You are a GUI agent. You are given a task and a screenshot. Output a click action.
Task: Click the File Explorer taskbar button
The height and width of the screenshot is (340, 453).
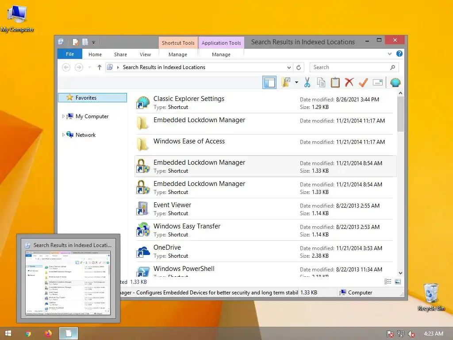point(69,334)
